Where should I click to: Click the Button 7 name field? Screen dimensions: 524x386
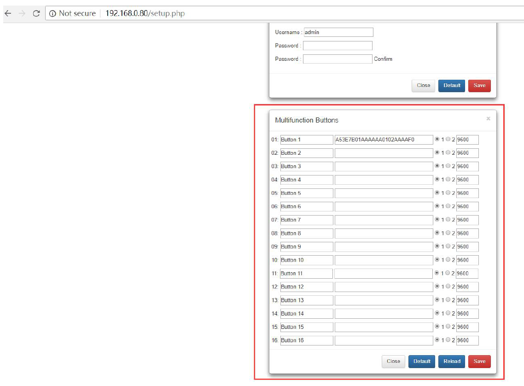(x=307, y=220)
